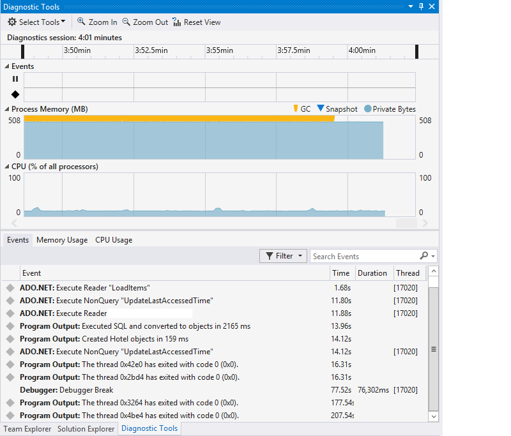511x436 pixels.
Task: Toggle the GC legend marker
Action: pyautogui.click(x=296, y=109)
